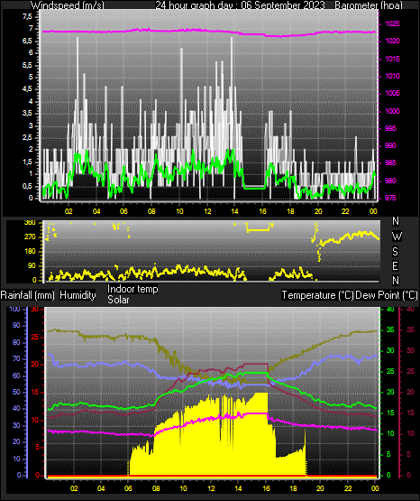Click the 08 hour marker on bottom chart

(156, 488)
